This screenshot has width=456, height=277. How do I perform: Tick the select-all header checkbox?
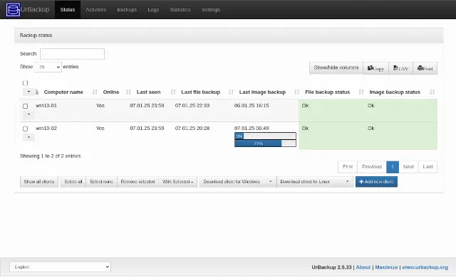point(26,83)
